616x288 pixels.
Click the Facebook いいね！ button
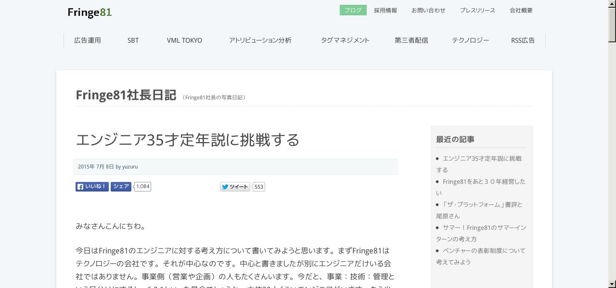(92, 187)
